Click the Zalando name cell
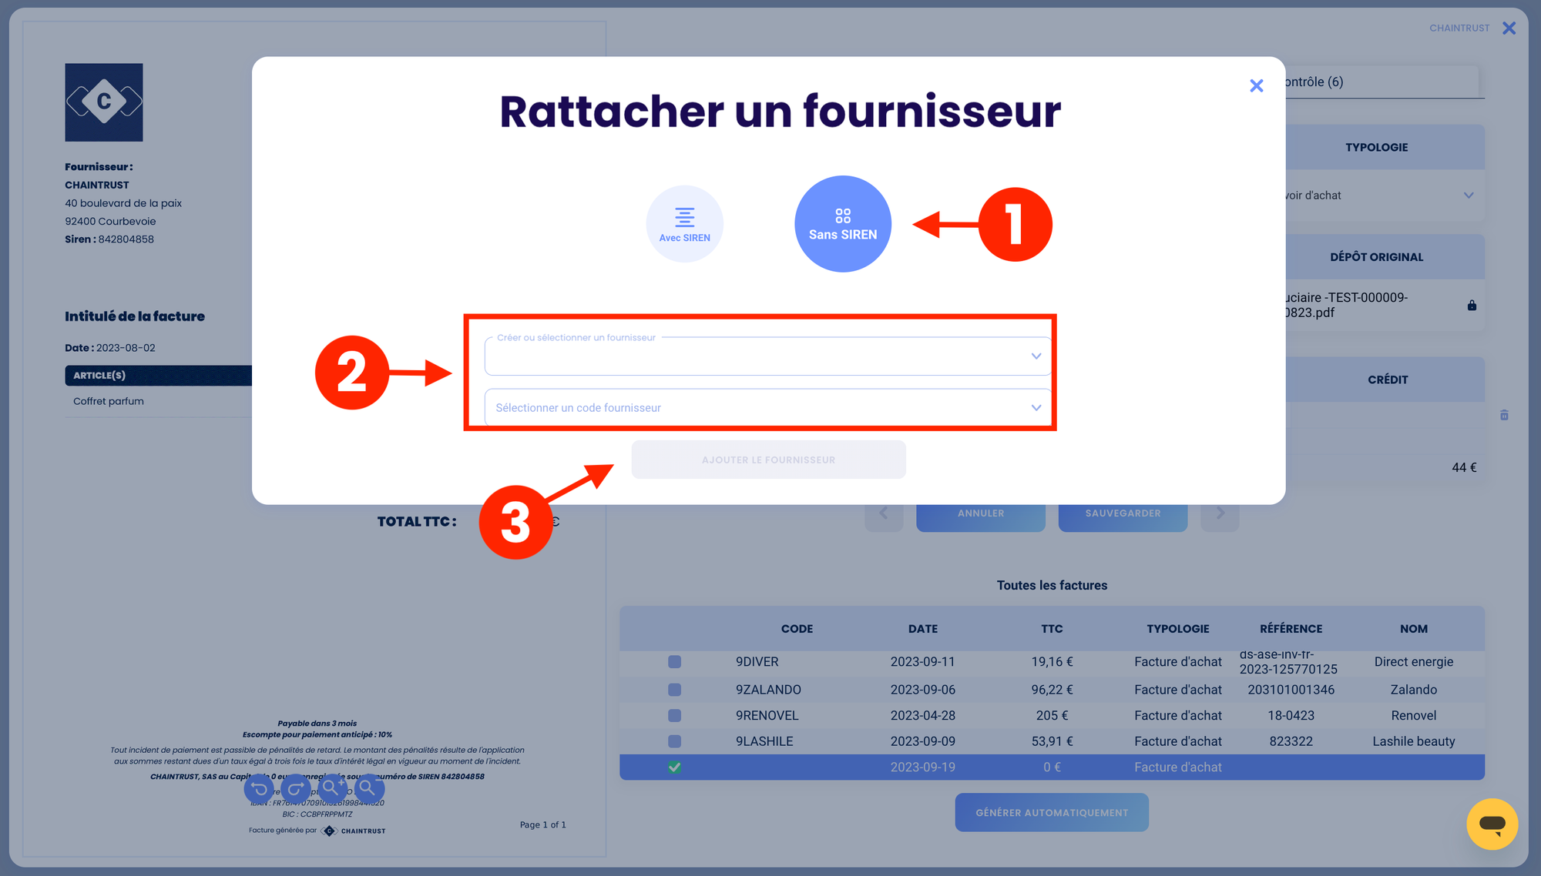 1413,690
